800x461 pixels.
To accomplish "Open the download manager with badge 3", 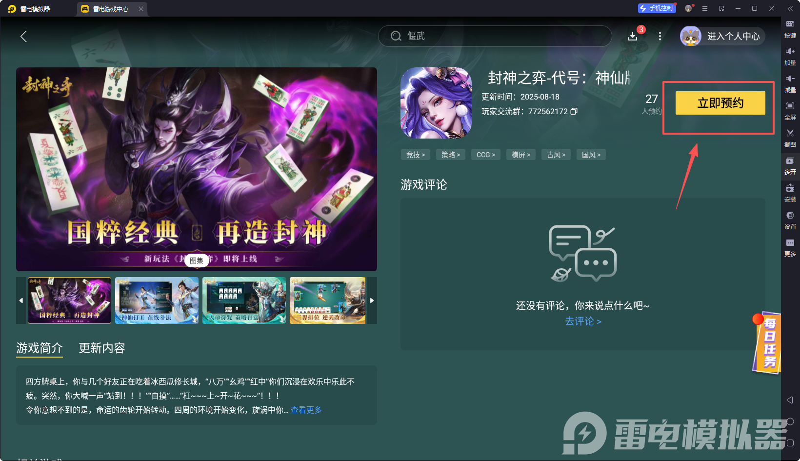I will coord(633,36).
